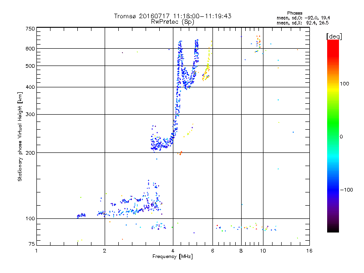Click the y-axis tick label '200'
The height and width of the screenshot is (273, 364).
coord(30,153)
